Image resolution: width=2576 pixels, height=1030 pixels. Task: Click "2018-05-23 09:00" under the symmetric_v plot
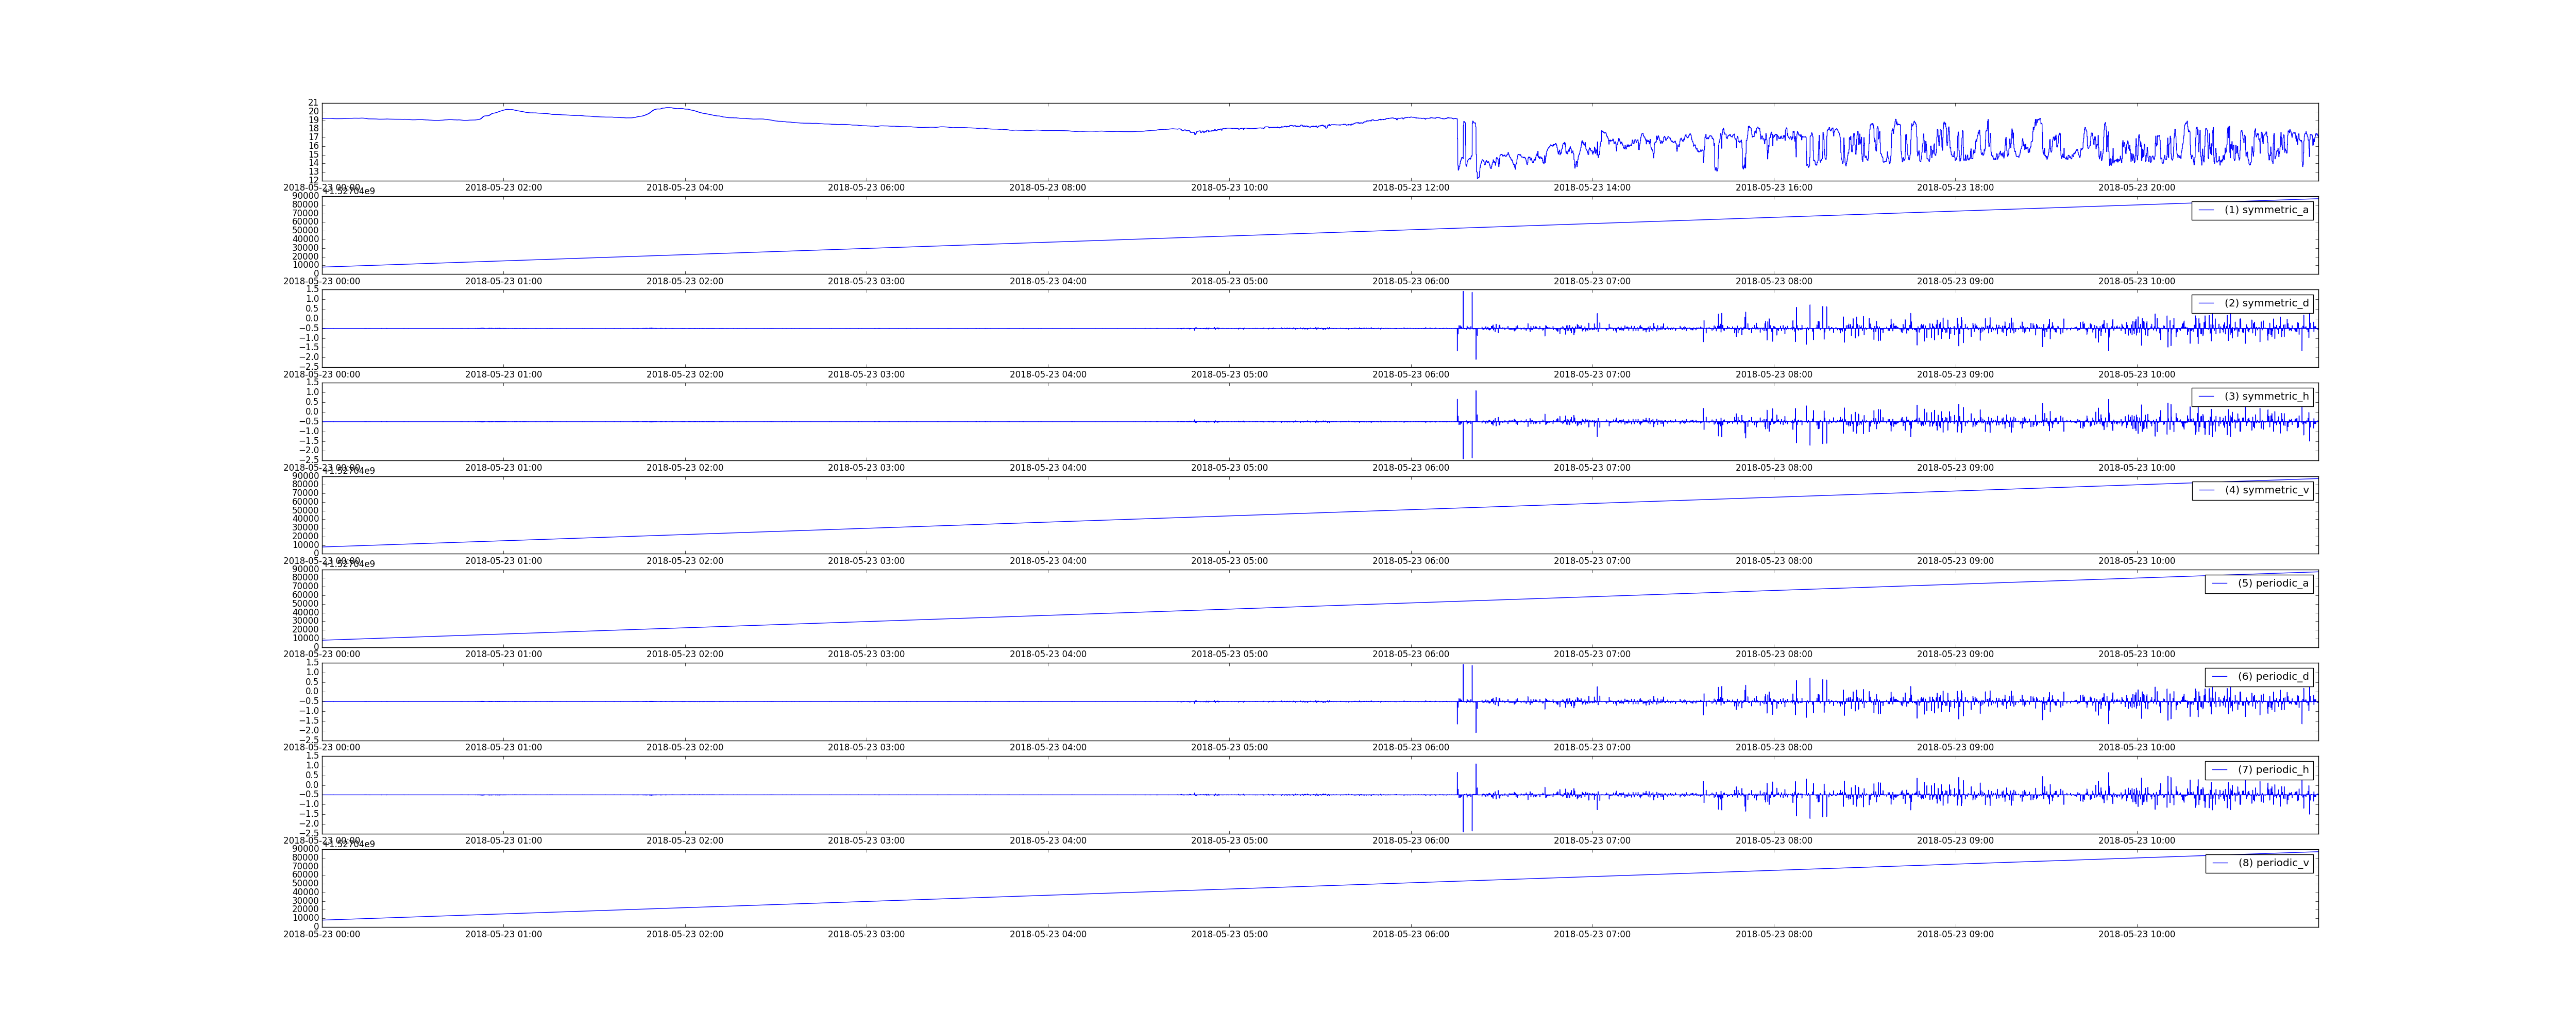1955,561
